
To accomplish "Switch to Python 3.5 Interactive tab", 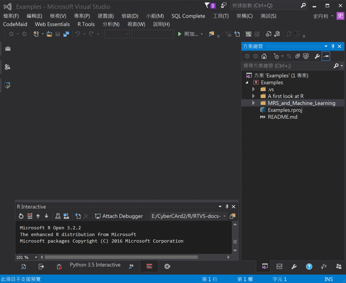I will click(95, 265).
